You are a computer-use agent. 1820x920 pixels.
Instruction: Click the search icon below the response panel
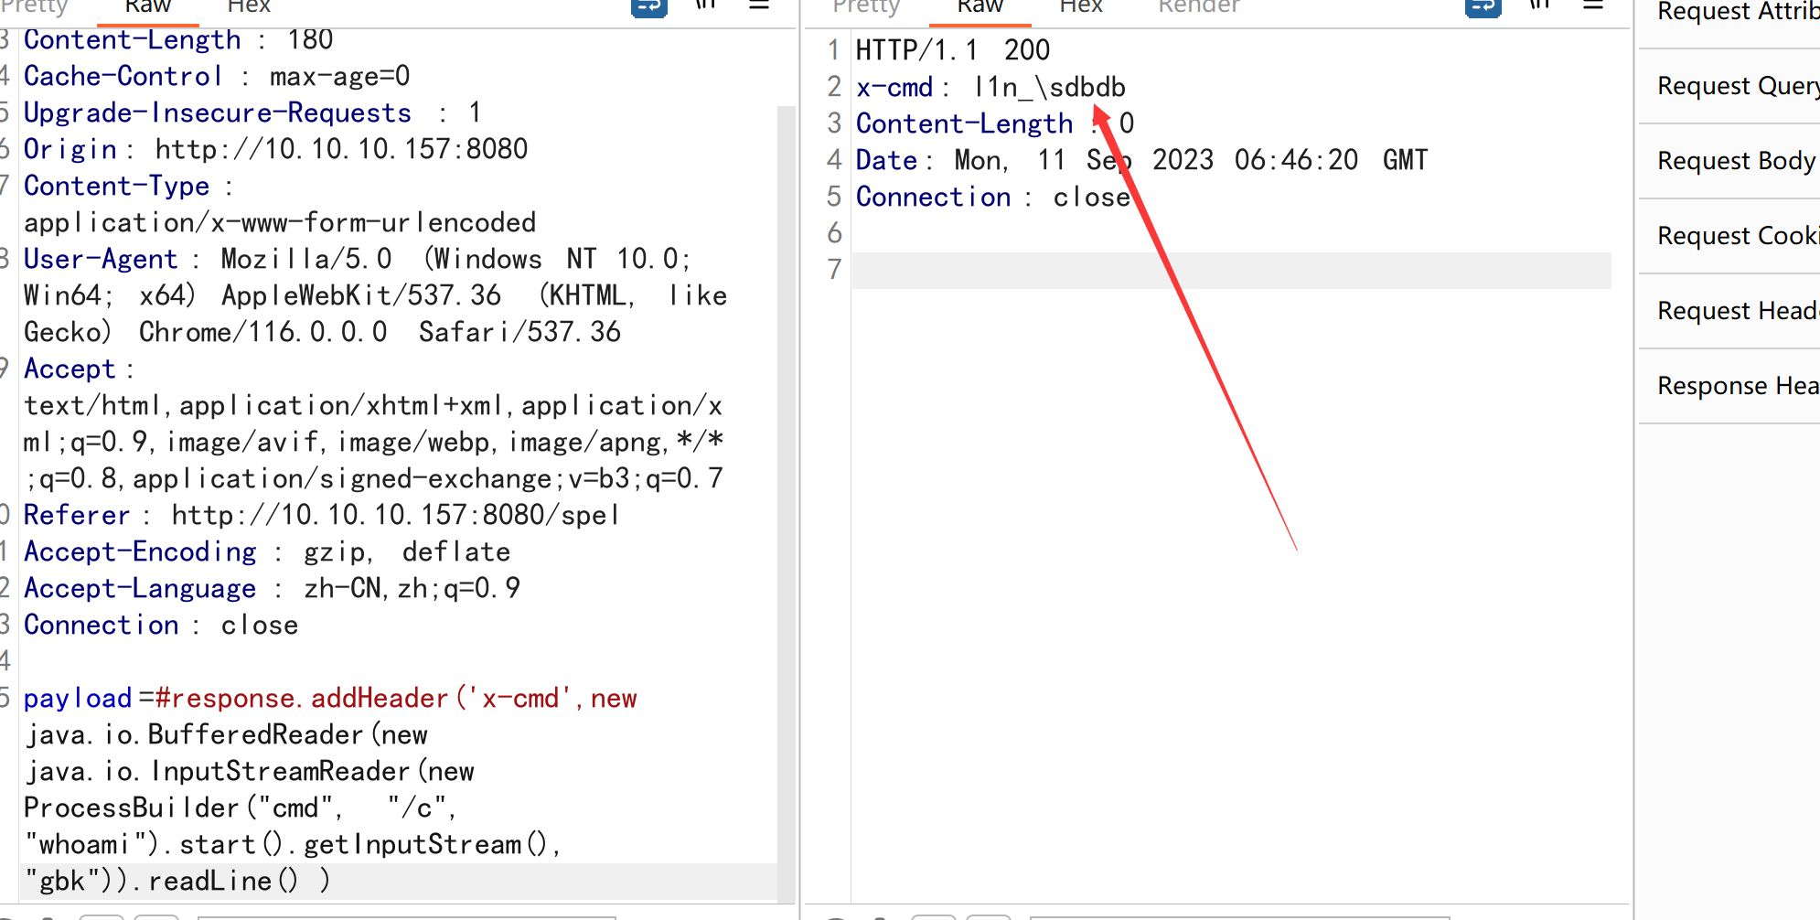(837, 915)
